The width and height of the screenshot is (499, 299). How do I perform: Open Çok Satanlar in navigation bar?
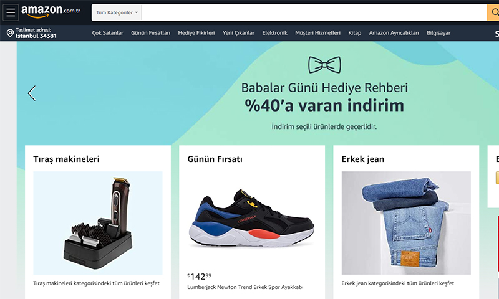click(x=107, y=33)
